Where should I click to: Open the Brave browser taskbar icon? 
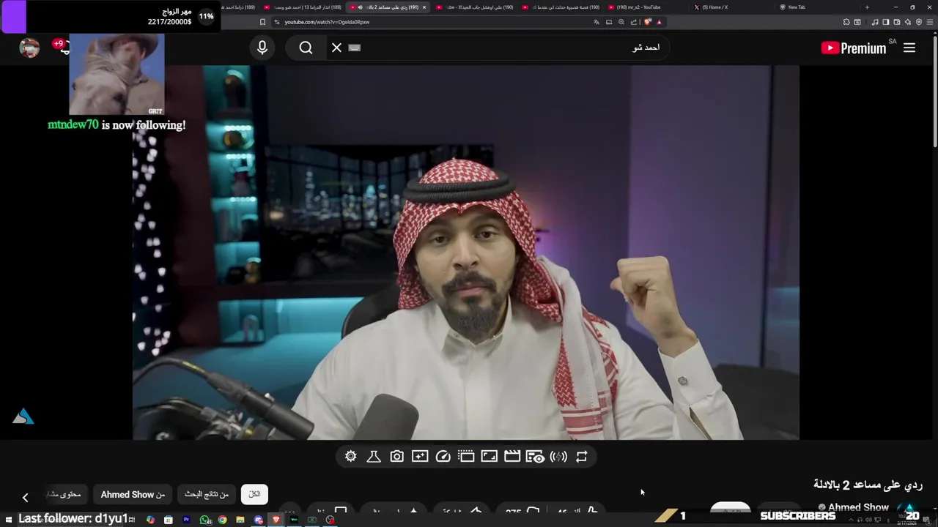tap(276, 520)
